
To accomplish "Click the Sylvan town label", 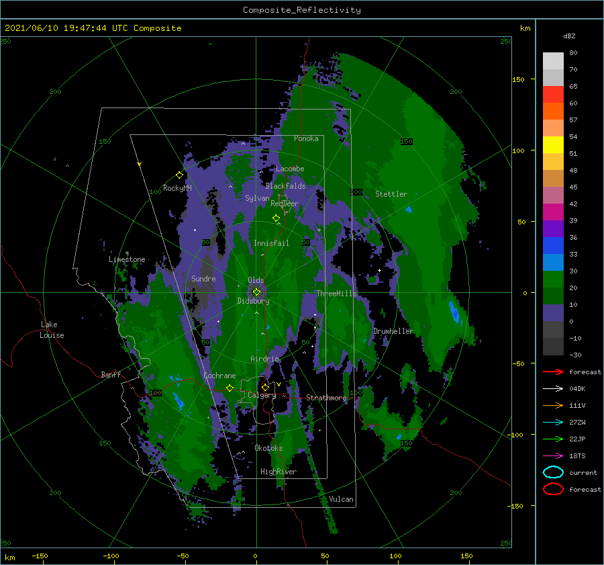I will [257, 198].
